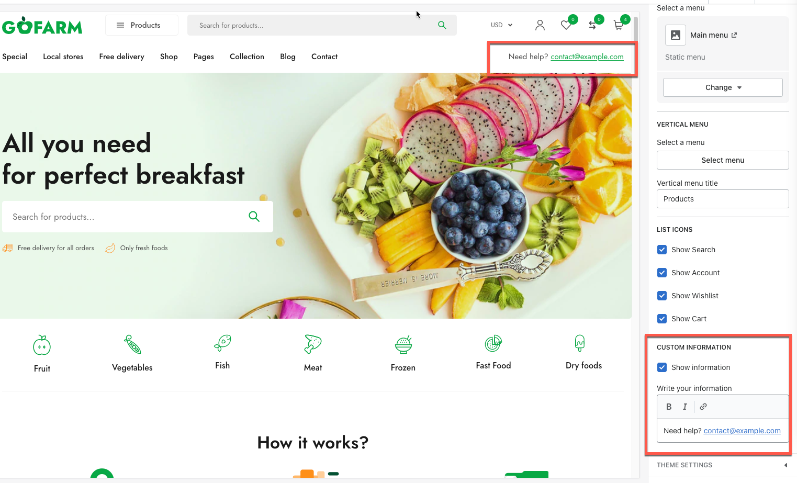Open the wishlist heart icon
This screenshot has width=797, height=483.
click(x=566, y=25)
